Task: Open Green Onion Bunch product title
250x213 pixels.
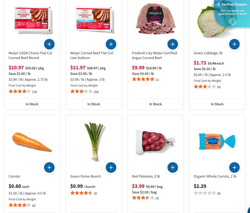Action: click(85, 176)
